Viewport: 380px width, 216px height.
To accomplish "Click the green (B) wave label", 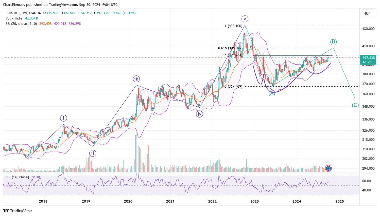I will tap(333, 42).
